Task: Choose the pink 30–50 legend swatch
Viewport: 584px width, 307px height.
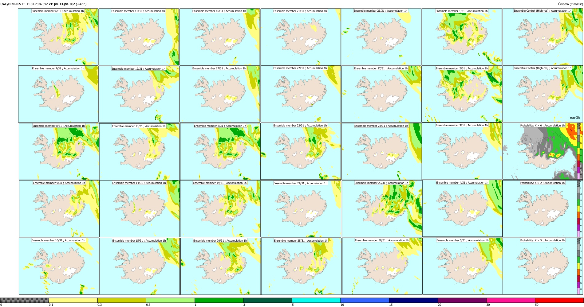Action: (511, 300)
